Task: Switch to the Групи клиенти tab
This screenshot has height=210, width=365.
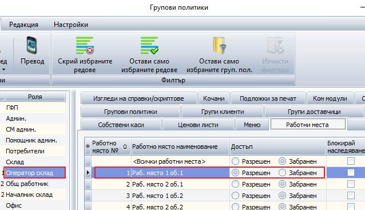Action: pyautogui.click(x=223, y=112)
